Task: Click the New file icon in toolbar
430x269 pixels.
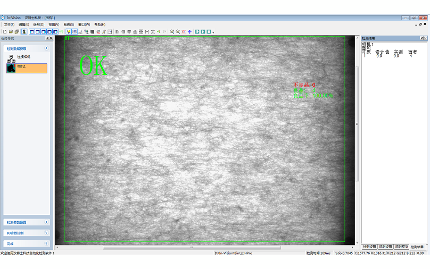Action: pos(5,32)
